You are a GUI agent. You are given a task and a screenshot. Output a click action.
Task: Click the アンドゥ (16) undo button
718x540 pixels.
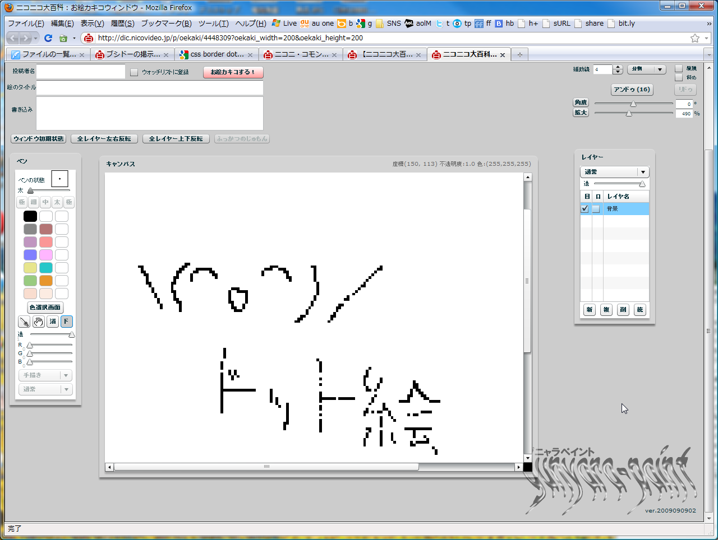click(x=632, y=90)
